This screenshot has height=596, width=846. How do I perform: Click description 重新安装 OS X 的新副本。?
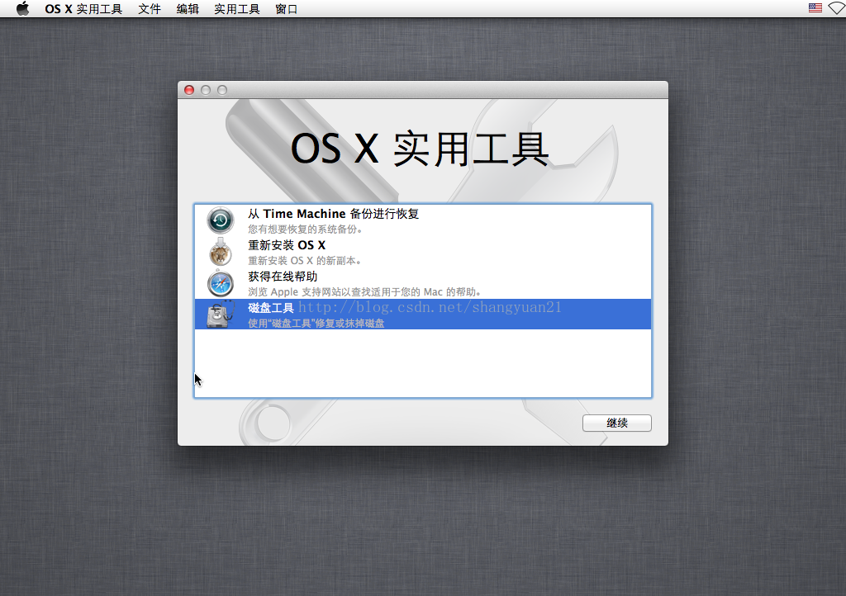click(x=304, y=261)
